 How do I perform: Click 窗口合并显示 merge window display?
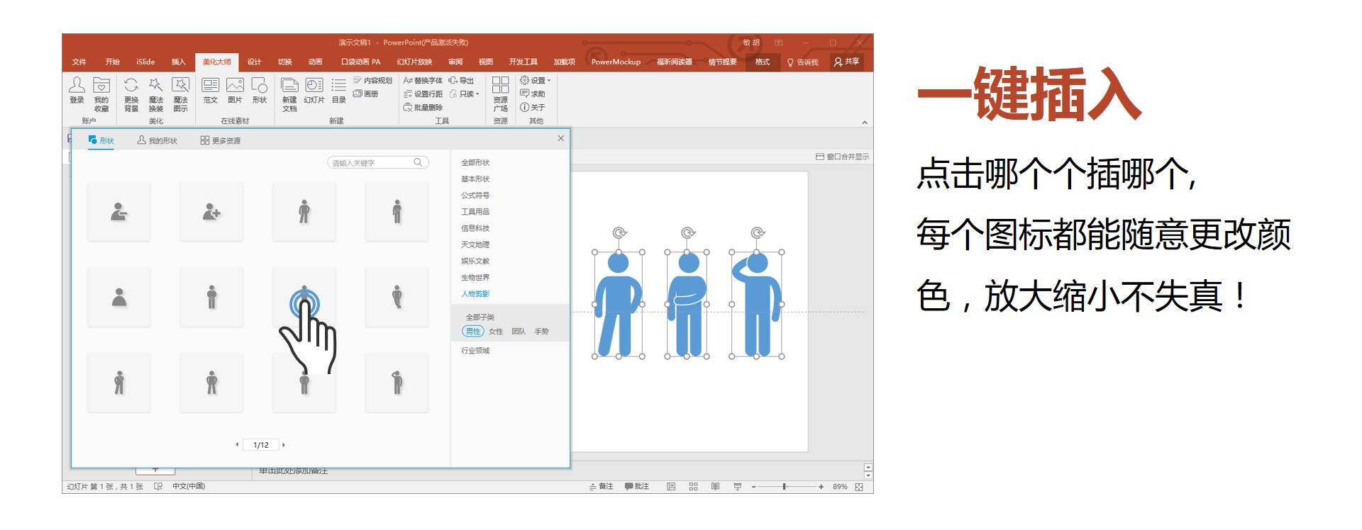(x=843, y=157)
